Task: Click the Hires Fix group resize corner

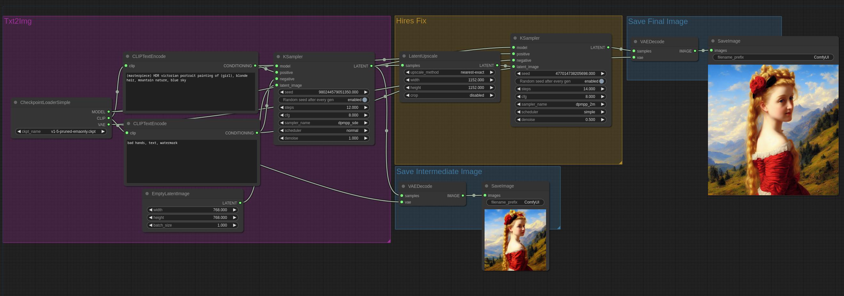Action: click(620, 162)
